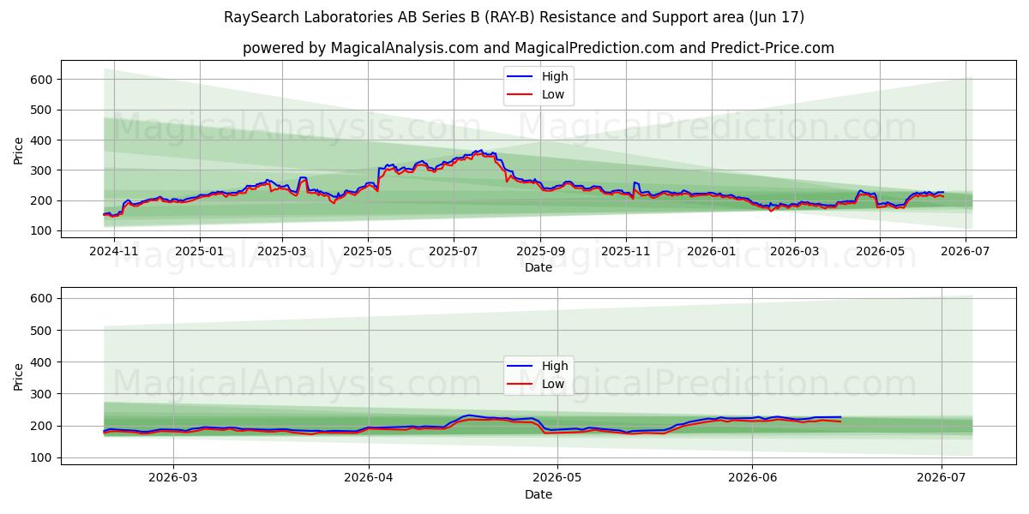Click 'High' in the bottom chart legend
1029x514 pixels.
[555, 366]
